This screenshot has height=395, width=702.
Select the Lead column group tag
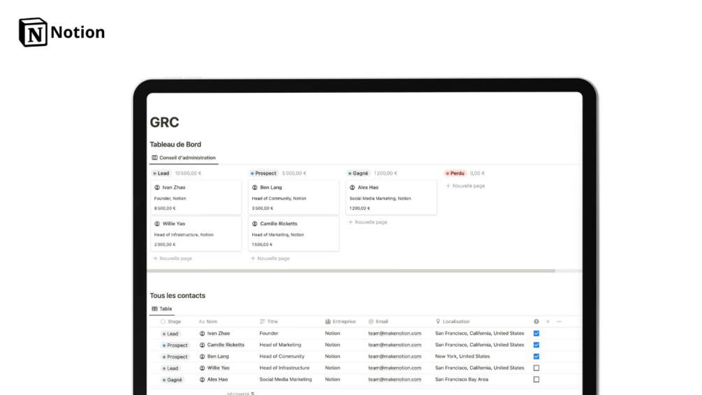click(161, 173)
